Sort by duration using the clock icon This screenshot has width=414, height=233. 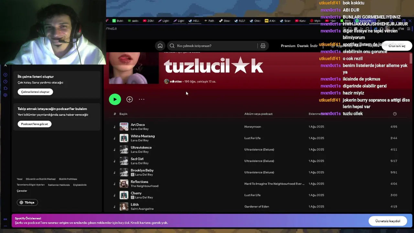[395, 114]
